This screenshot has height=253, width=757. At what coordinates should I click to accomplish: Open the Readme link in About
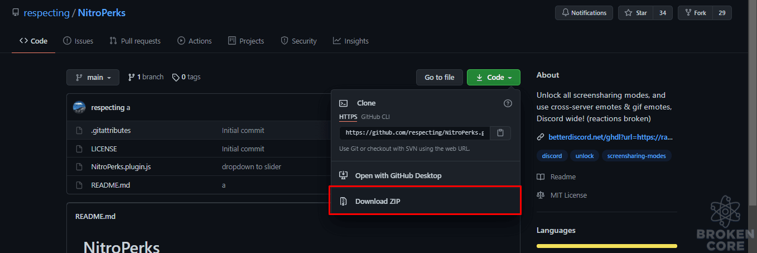click(x=563, y=176)
